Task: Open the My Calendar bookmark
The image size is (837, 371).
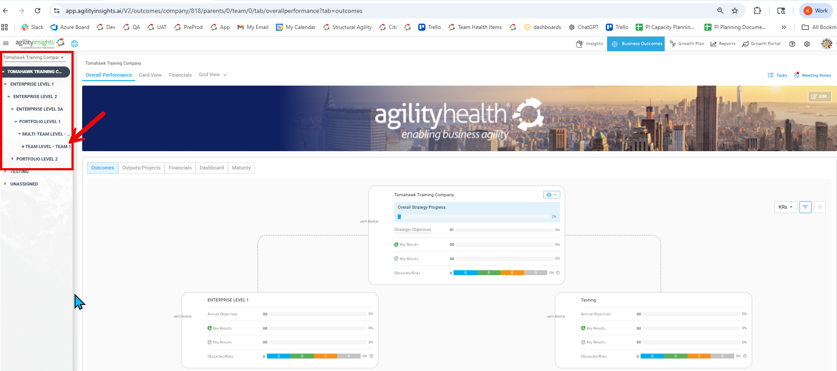Action: (296, 27)
